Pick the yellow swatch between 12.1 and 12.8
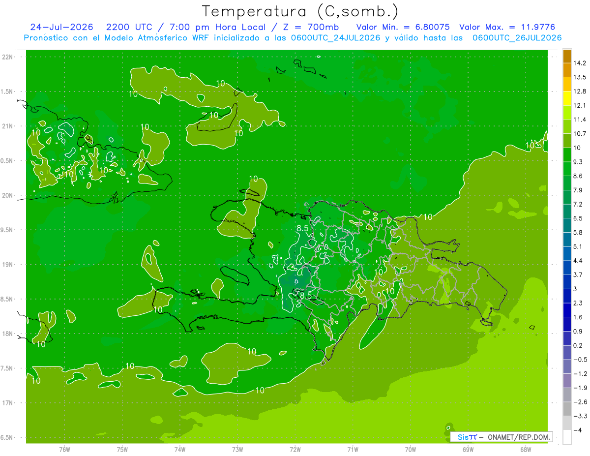Image resolution: width=590 pixels, height=456 pixels. pyautogui.click(x=567, y=99)
